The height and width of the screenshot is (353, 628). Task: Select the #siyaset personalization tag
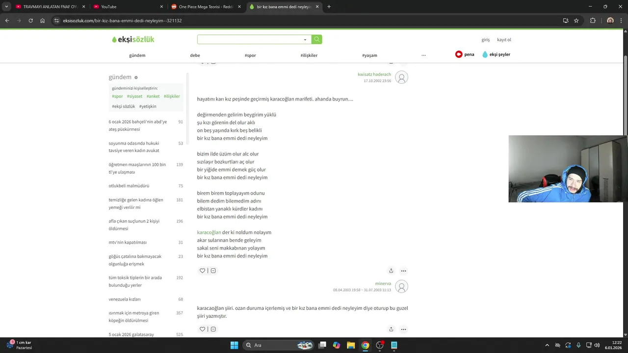[134, 96]
